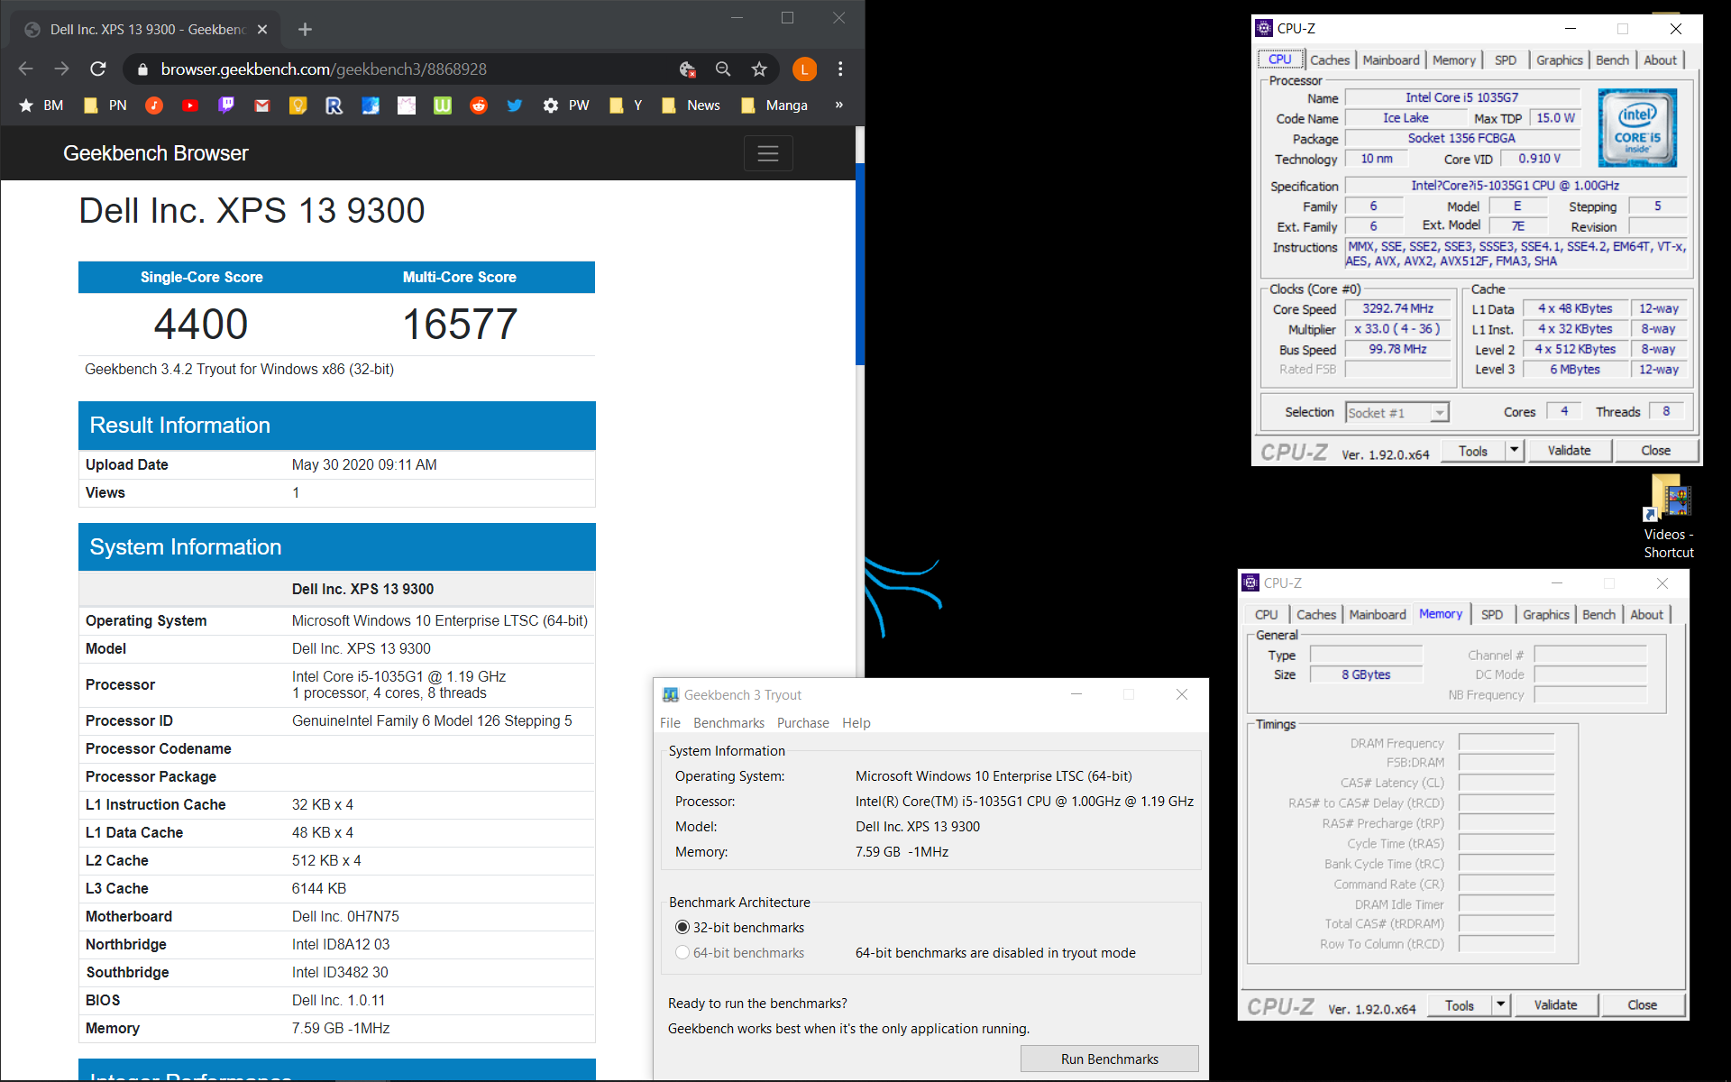The image size is (1731, 1082).
Task: Switch to SPD tab in lower CPU-Z
Action: pos(1492,614)
